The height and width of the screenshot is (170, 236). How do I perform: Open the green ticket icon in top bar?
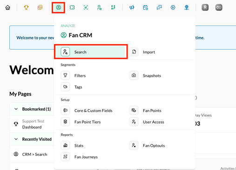tap(72, 7)
